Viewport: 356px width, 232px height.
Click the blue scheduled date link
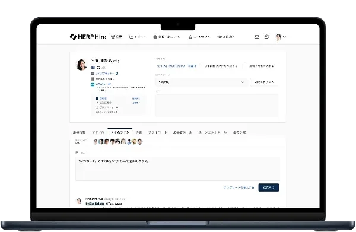coord(176,66)
